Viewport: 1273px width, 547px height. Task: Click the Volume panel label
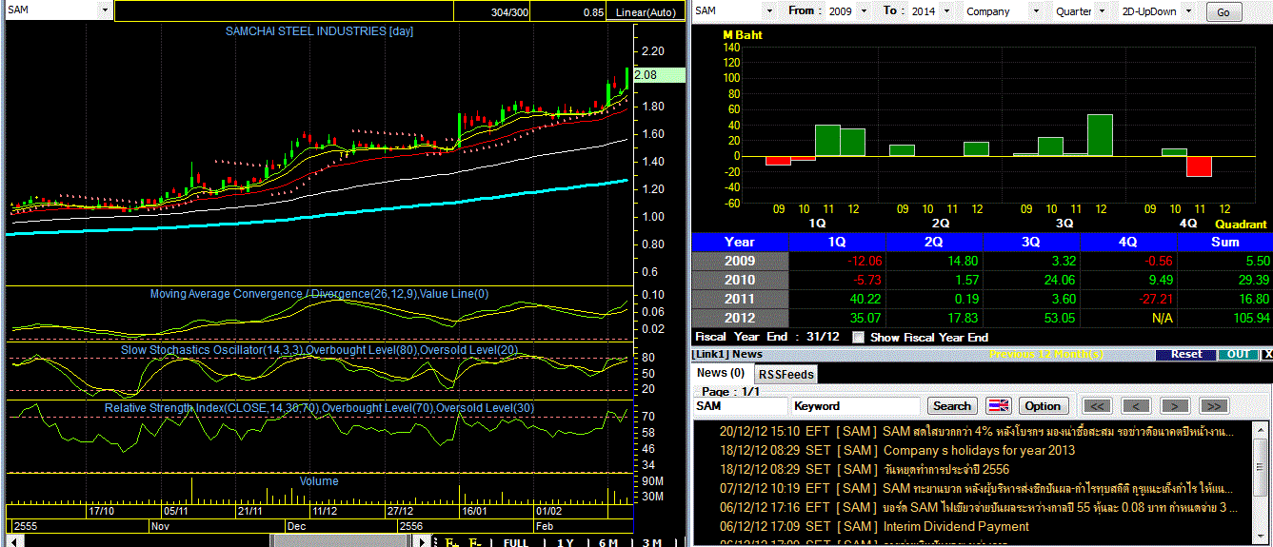click(x=319, y=481)
